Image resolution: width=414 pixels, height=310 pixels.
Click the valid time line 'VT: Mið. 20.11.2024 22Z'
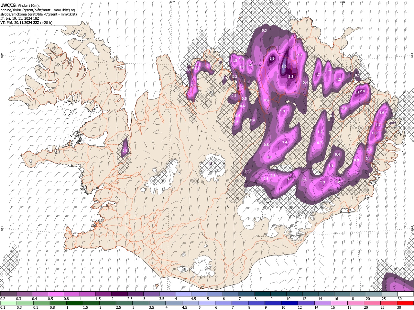point(20,23)
